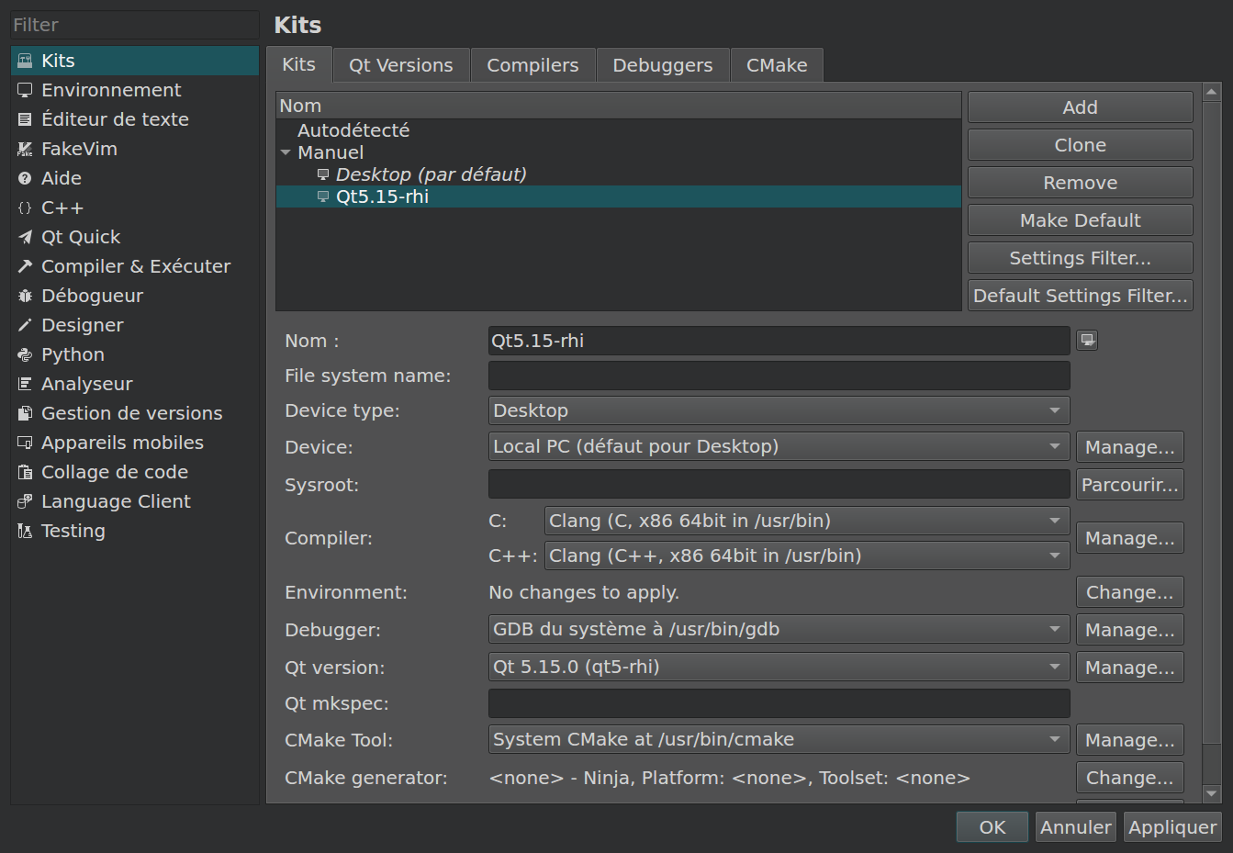Click the Qt Quick paper-plane icon
Image resolution: width=1233 pixels, height=853 pixels.
(25, 237)
